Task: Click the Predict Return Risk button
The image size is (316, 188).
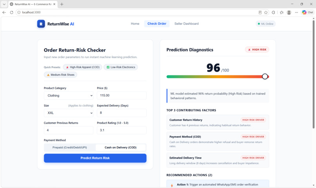Action: (x=95, y=158)
